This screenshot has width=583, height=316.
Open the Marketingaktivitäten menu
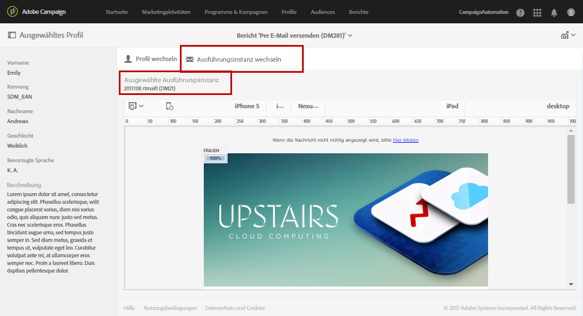click(166, 12)
